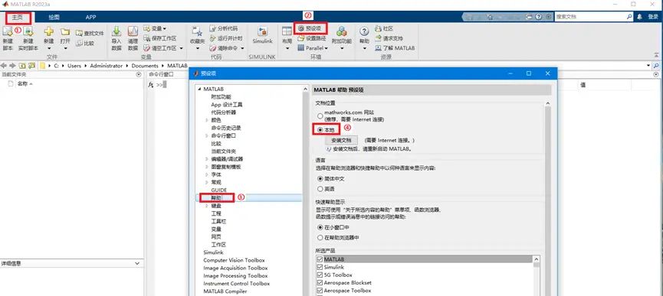Screen dimensions: 663x296
Task: Open the 清空工作区 dropdown arrow
Action: pyautogui.click(x=182, y=48)
